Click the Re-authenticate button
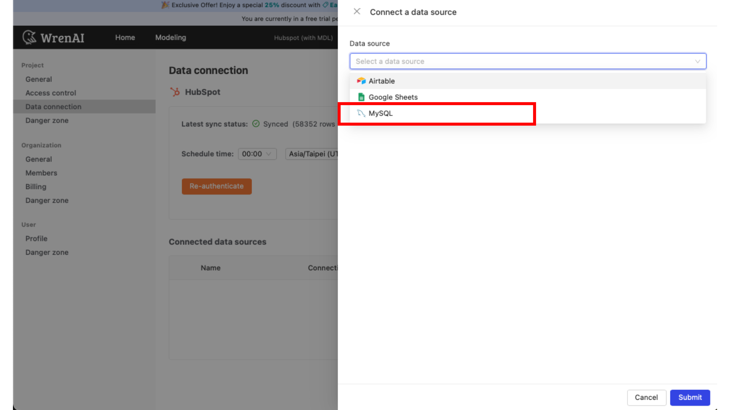The width and height of the screenshot is (730, 410). coord(217,186)
